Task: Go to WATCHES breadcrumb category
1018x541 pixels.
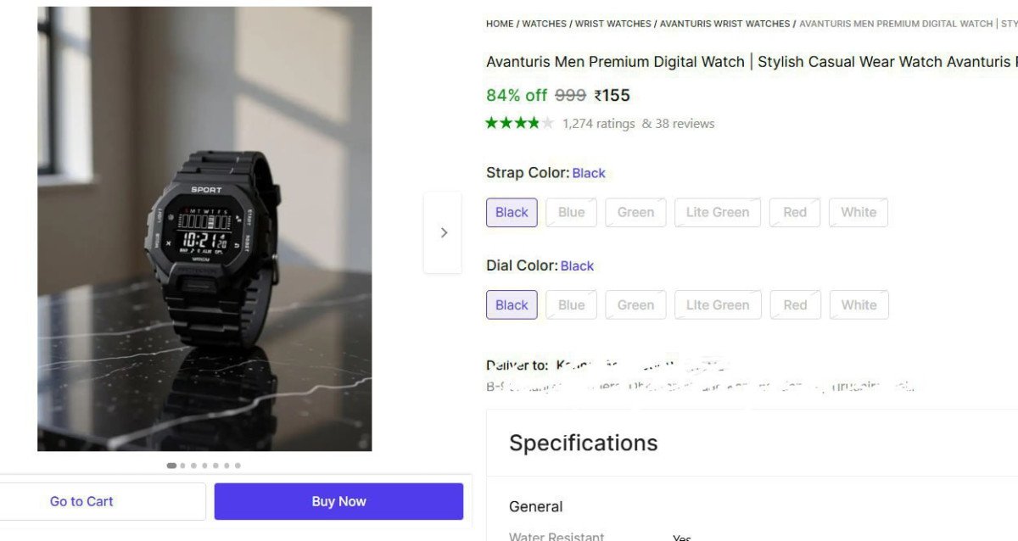Action: (x=545, y=24)
